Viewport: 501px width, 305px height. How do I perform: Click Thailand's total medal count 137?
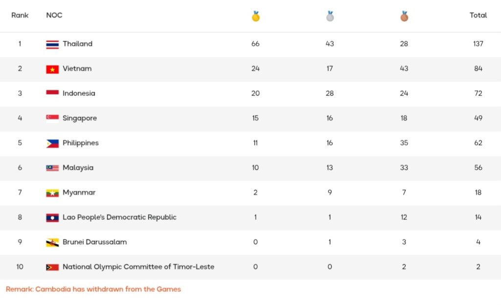[x=478, y=44]
